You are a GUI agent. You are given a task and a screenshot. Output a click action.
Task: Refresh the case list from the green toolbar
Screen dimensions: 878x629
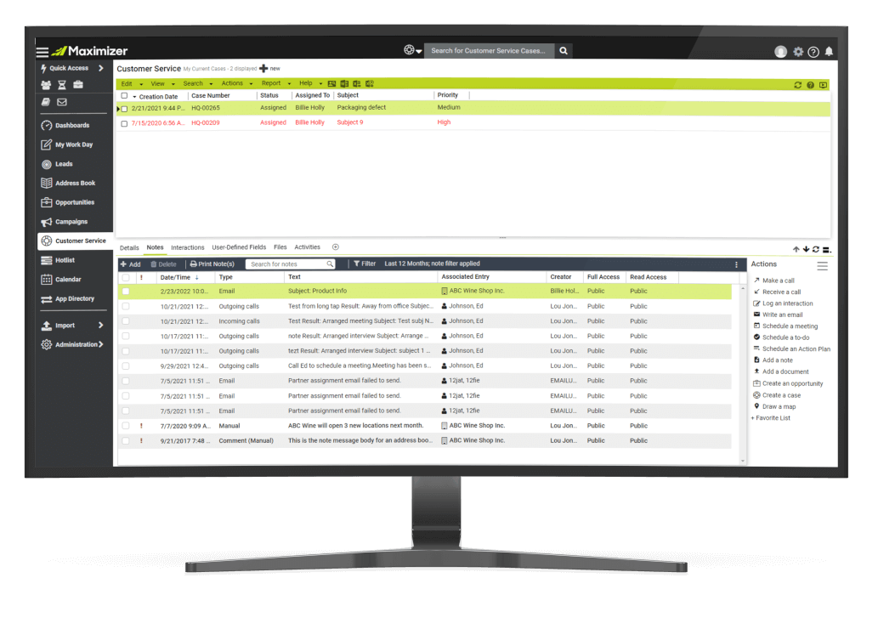click(x=797, y=85)
